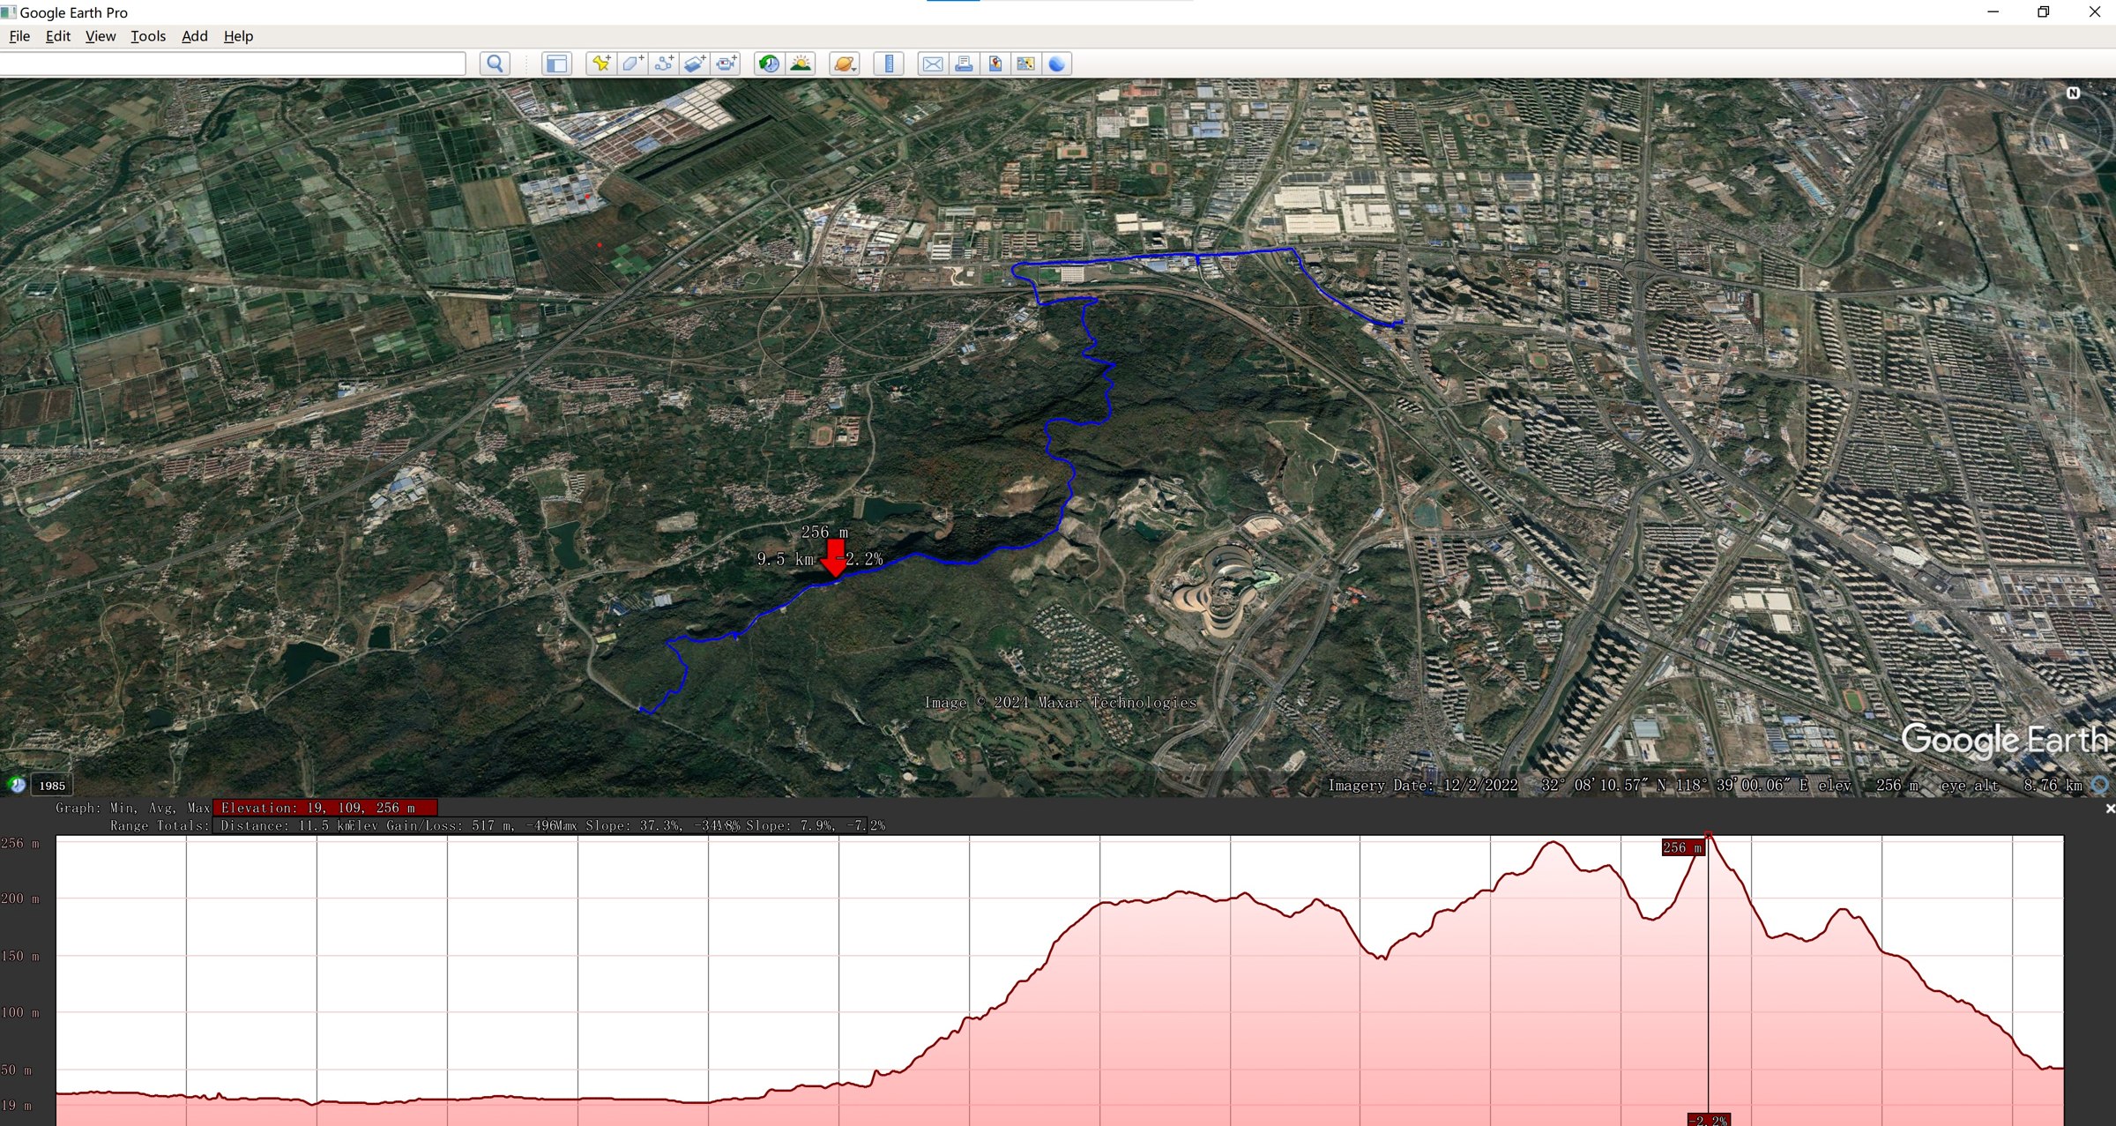This screenshot has width=2116, height=1126.
Task: Click the Google Earth logo on map
Action: coord(2003,740)
